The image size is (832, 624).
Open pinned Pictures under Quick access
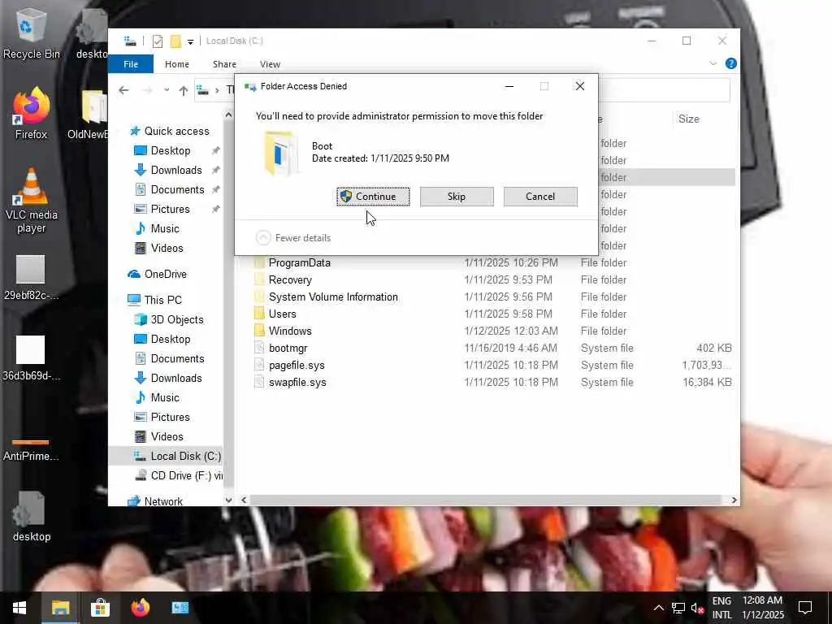pyautogui.click(x=170, y=209)
